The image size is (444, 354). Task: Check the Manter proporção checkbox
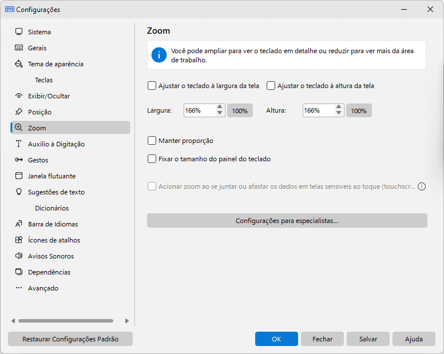point(152,141)
